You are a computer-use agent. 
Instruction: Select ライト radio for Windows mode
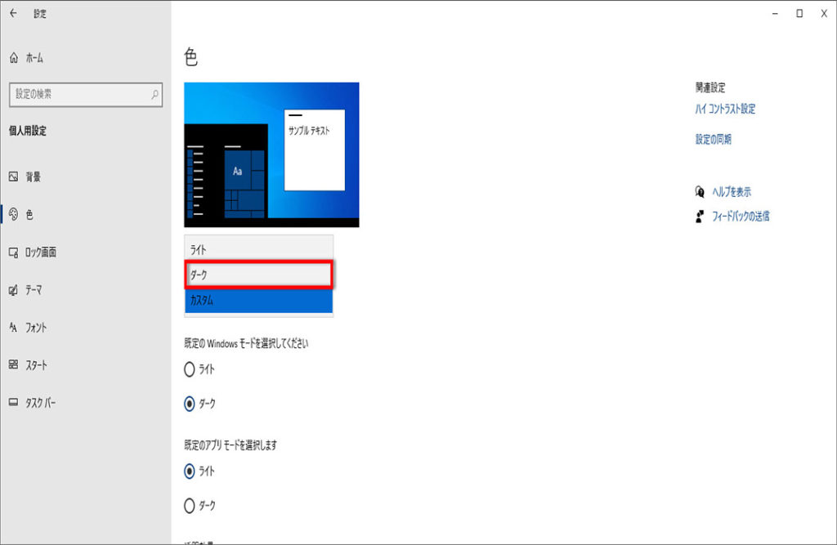[190, 369]
